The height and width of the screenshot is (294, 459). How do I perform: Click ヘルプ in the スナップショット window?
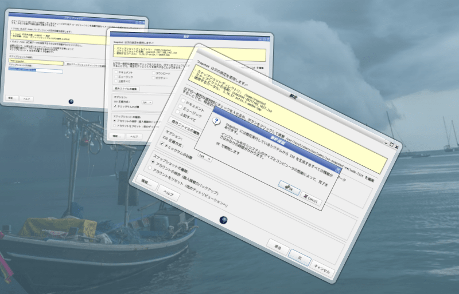click(x=26, y=99)
